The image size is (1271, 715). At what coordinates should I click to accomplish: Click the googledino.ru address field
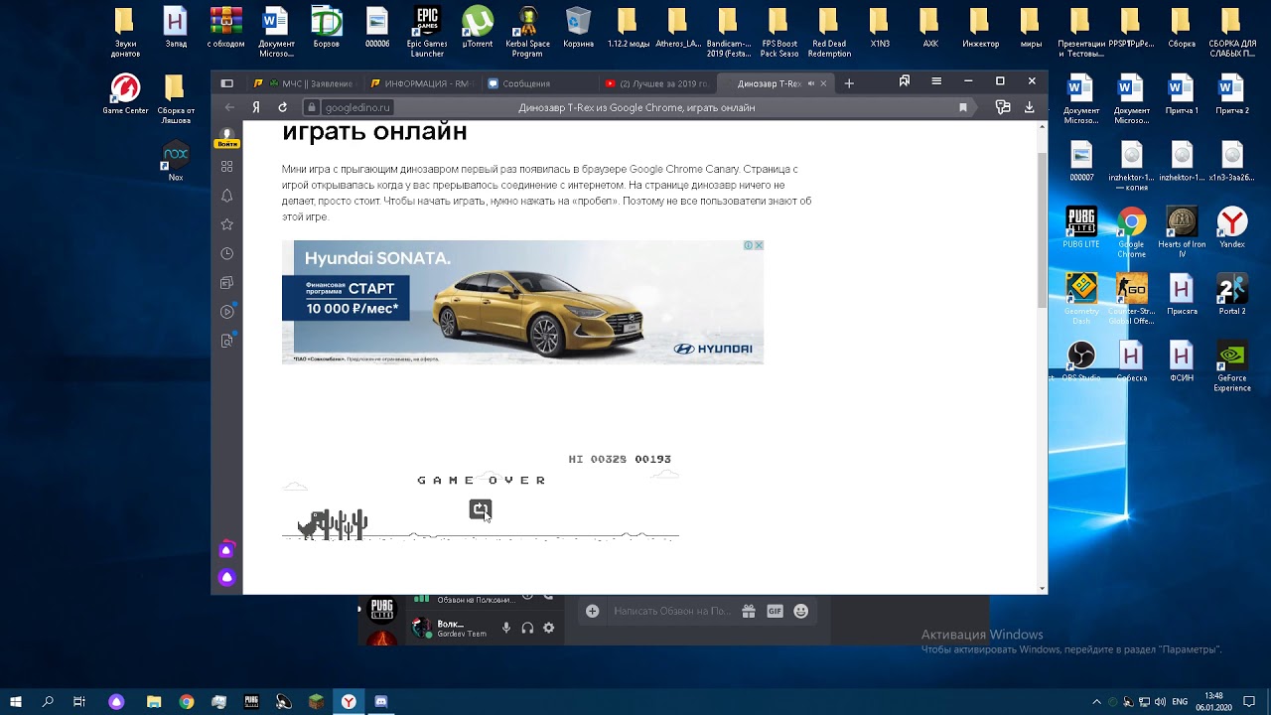pos(357,107)
